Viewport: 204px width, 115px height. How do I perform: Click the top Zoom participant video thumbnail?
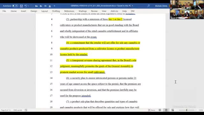[187, 5]
